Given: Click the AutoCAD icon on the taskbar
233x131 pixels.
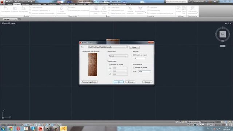Looking at the screenshot, I should click(41, 128).
